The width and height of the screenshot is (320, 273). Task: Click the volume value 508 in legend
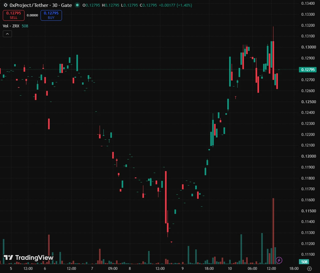(x=25, y=26)
